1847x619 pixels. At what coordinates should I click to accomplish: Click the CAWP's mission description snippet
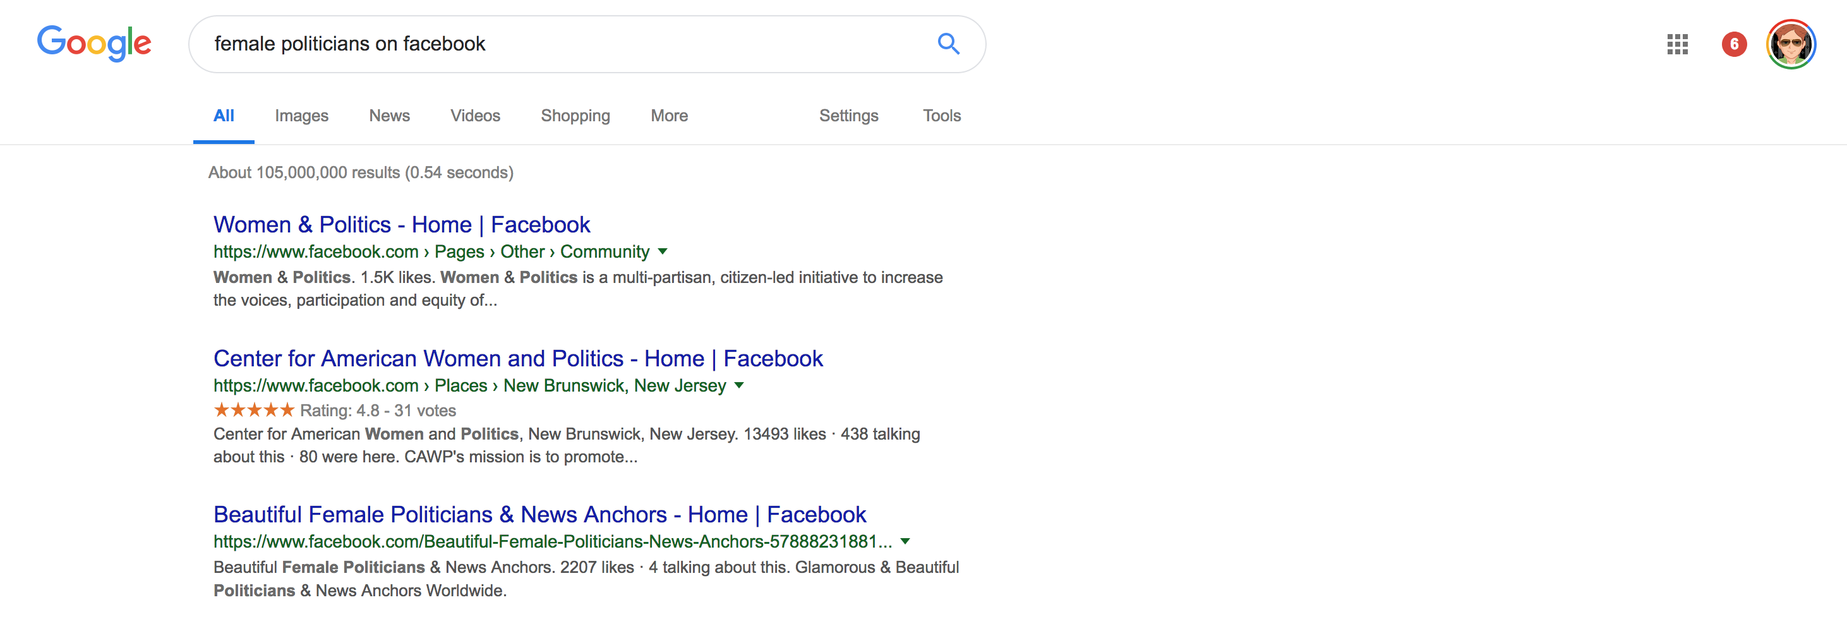(x=567, y=445)
